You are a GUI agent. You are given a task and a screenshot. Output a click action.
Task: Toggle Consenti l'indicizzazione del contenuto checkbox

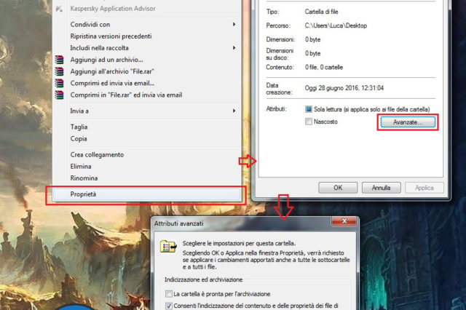click(169, 306)
